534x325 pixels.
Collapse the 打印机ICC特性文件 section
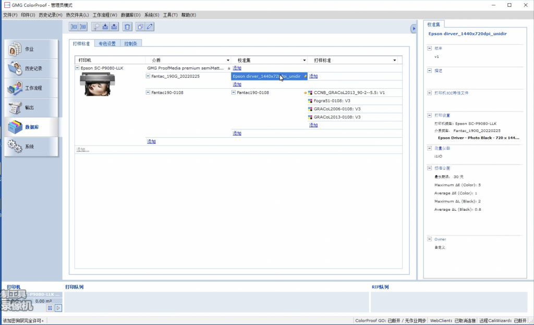pos(430,93)
